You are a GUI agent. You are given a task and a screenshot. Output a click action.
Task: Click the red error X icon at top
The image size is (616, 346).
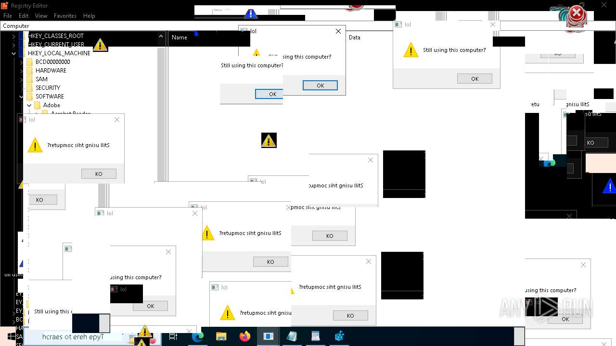click(577, 13)
